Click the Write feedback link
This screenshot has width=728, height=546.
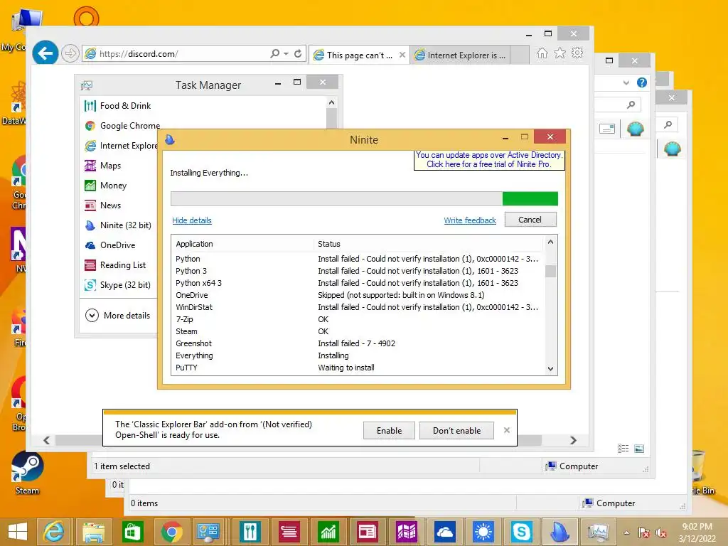coord(470,220)
